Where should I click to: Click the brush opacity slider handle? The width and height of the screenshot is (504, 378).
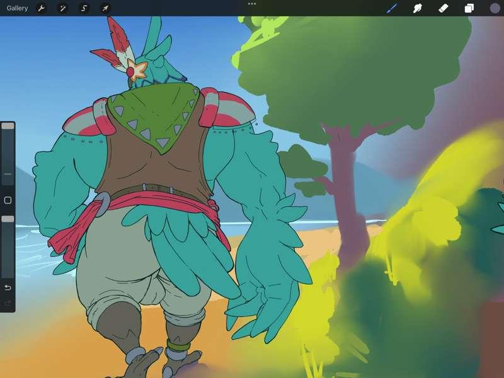(x=8, y=219)
